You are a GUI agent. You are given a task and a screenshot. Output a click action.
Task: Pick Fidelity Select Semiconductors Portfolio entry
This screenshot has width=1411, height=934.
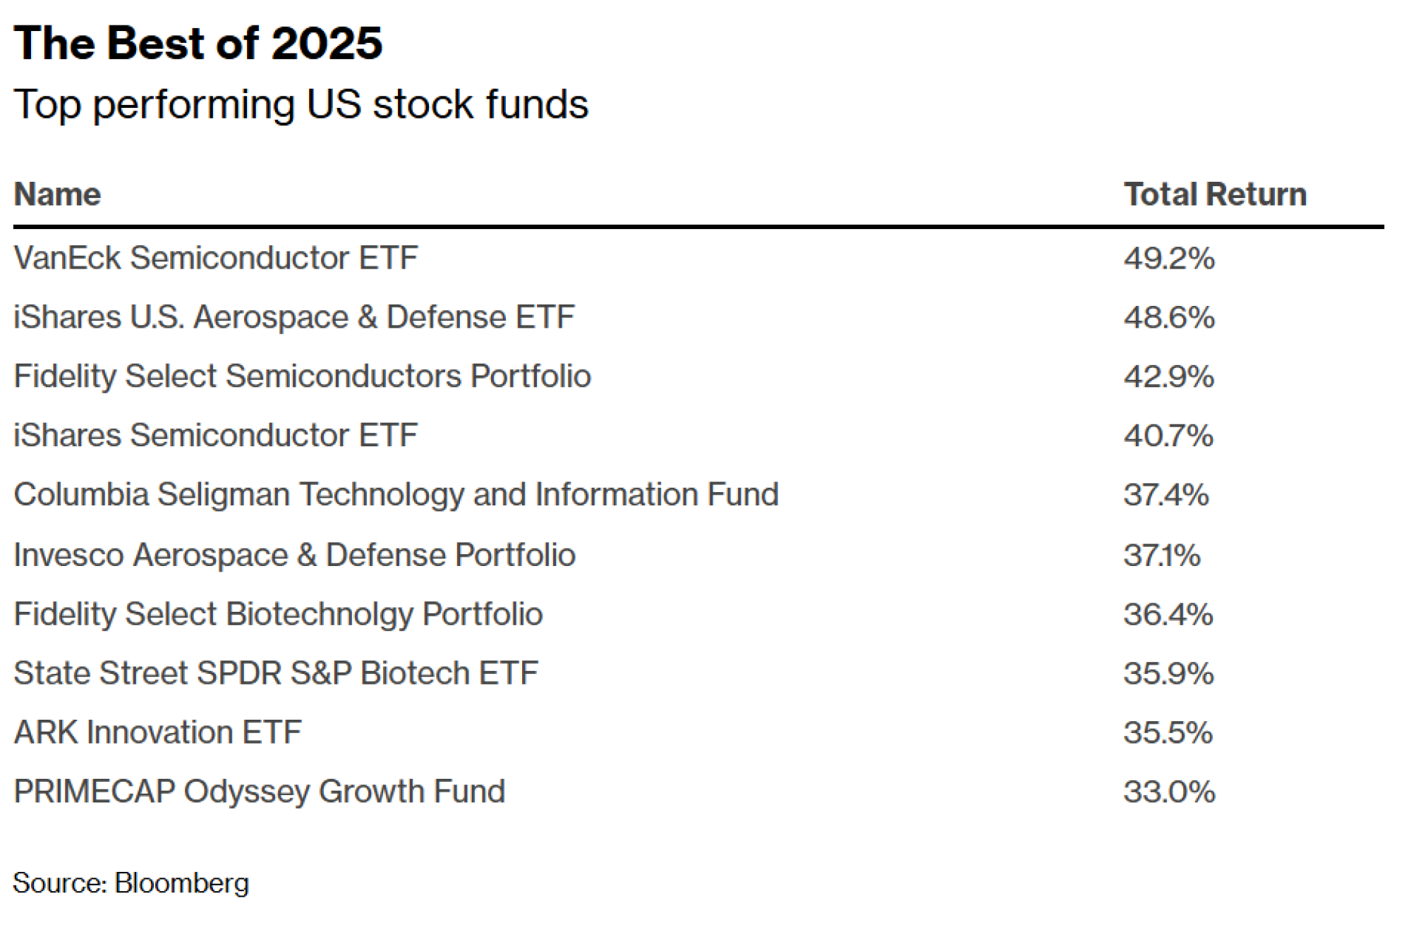[302, 376]
